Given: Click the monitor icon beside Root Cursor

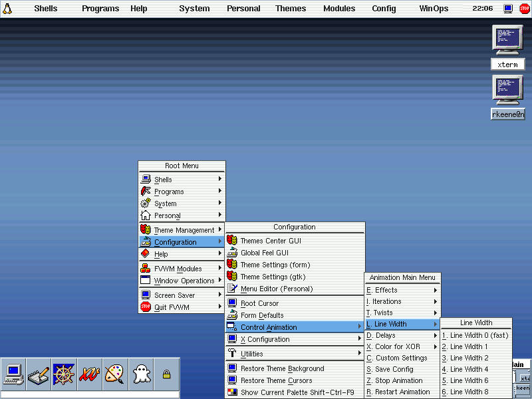Looking at the screenshot, I should [x=232, y=303].
